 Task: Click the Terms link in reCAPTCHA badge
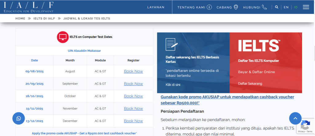click(x=309, y=131)
